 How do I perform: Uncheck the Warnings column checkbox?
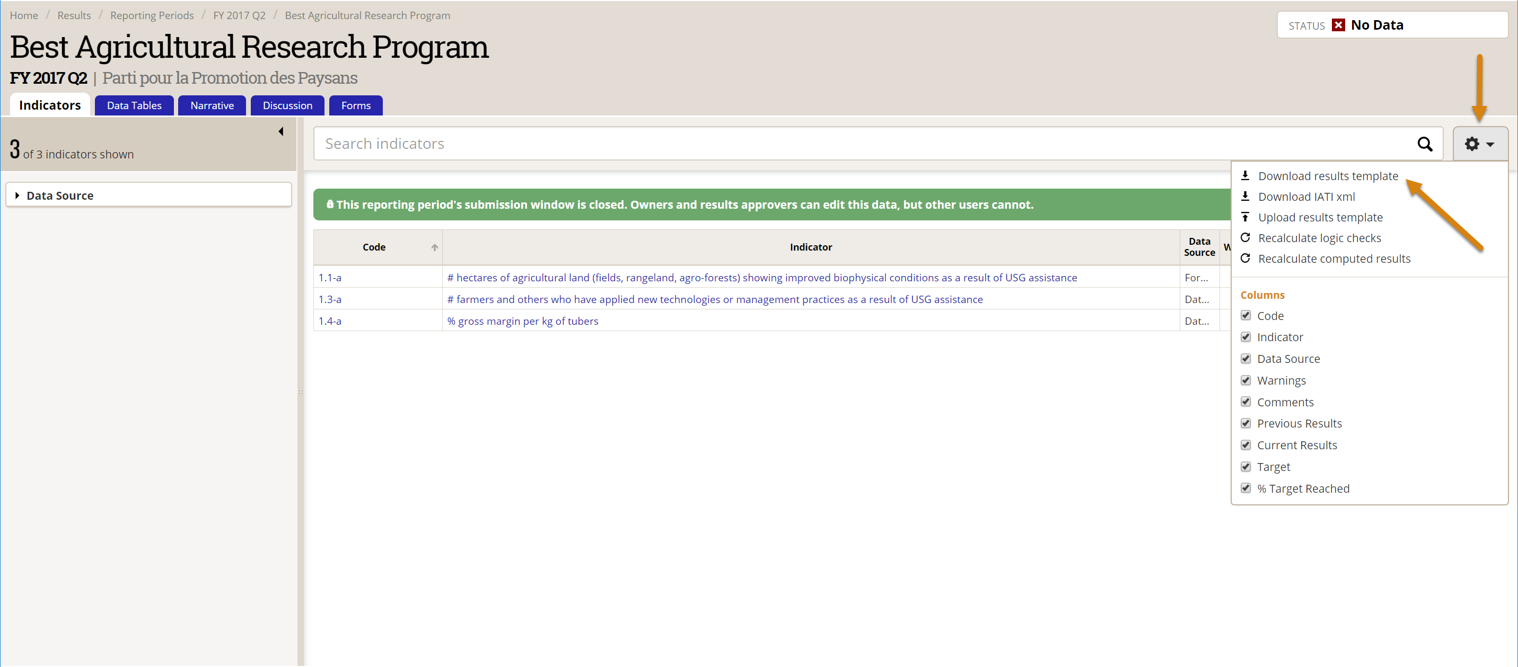1246,380
